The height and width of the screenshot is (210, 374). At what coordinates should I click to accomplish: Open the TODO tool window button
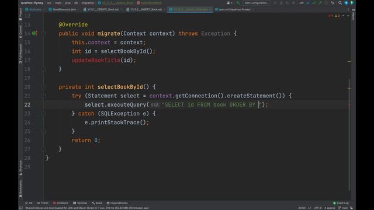43,203
